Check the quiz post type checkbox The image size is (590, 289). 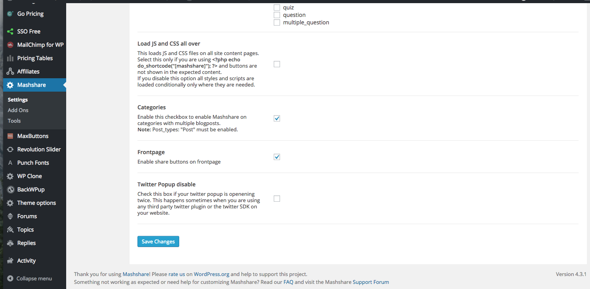277,7
